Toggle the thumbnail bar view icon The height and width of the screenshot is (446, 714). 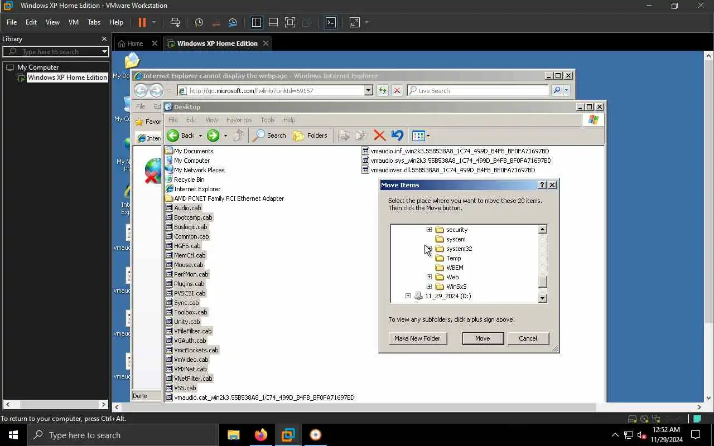click(x=273, y=22)
